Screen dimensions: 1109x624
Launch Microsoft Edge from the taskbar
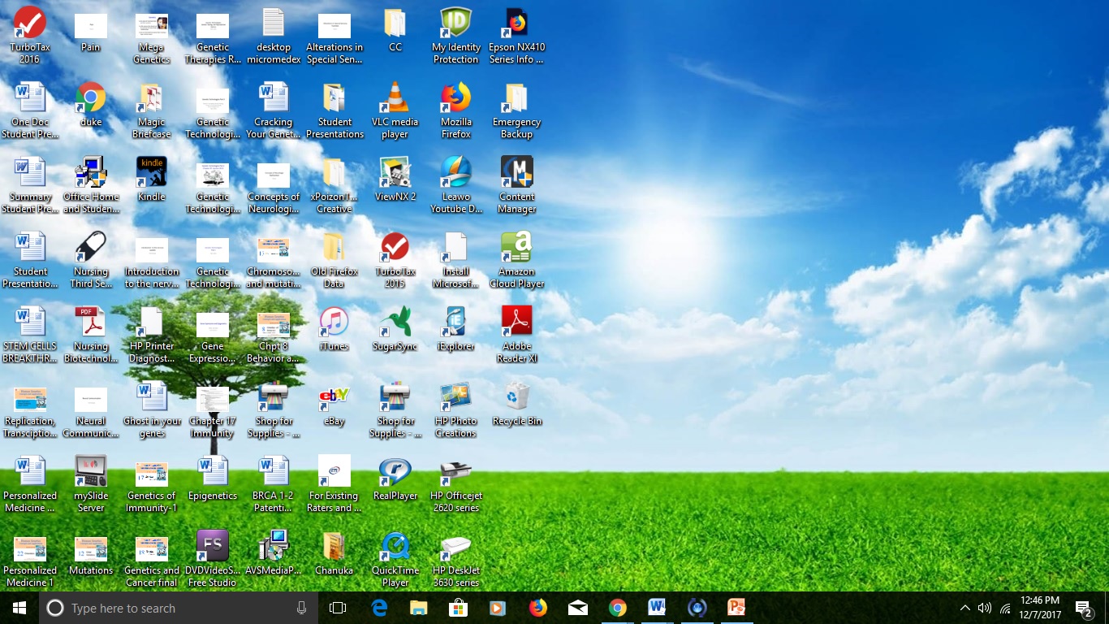(x=379, y=608)
